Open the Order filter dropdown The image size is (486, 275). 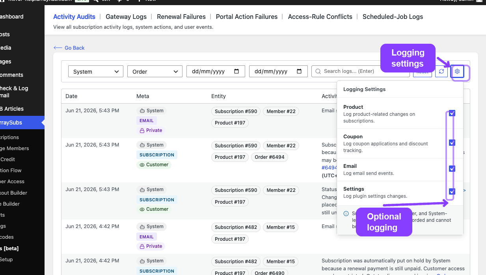pyautogui.click(x=155, y=71)
